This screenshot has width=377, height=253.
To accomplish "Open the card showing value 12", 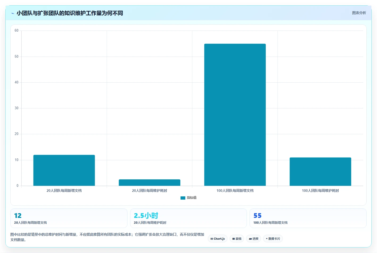I will coord(69,218).
